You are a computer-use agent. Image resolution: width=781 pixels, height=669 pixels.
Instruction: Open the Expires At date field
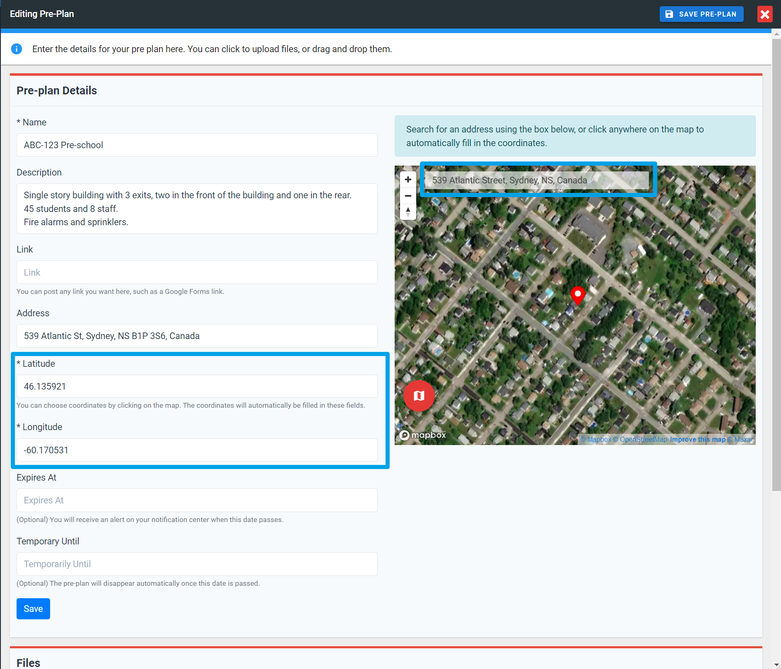(x=197, y=500)
